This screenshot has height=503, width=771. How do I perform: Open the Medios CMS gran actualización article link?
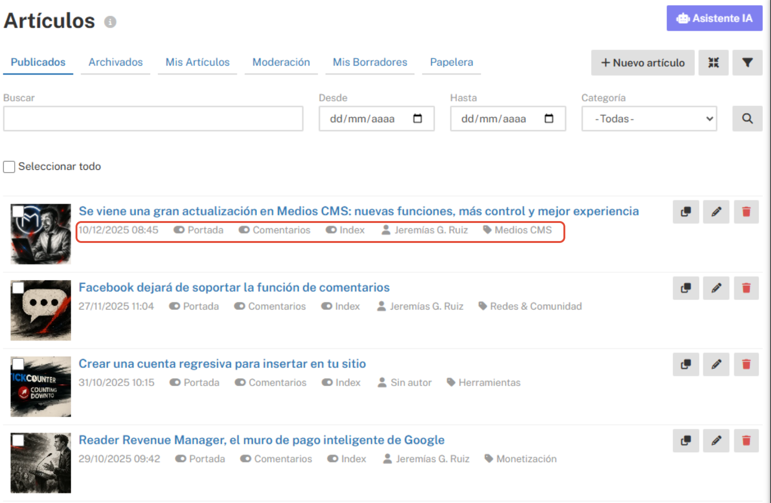pos(359,211)
